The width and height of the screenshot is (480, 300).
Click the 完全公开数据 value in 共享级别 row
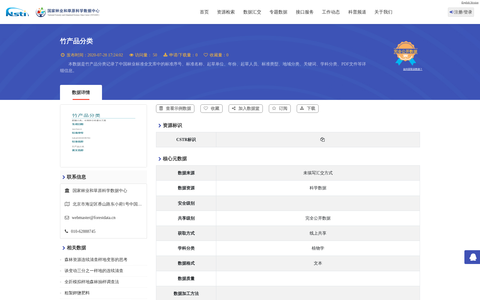(x=318, y=218)
